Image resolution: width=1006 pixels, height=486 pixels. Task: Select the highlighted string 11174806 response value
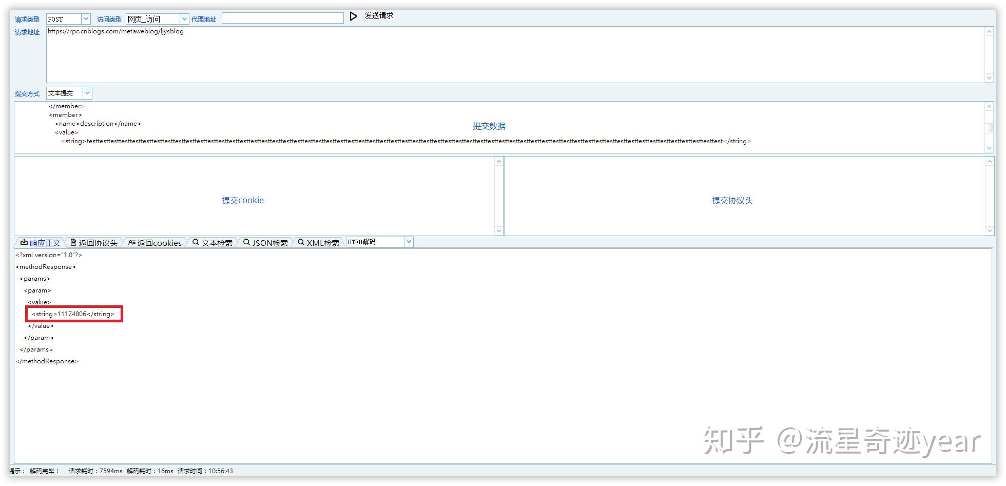(73, 314)
